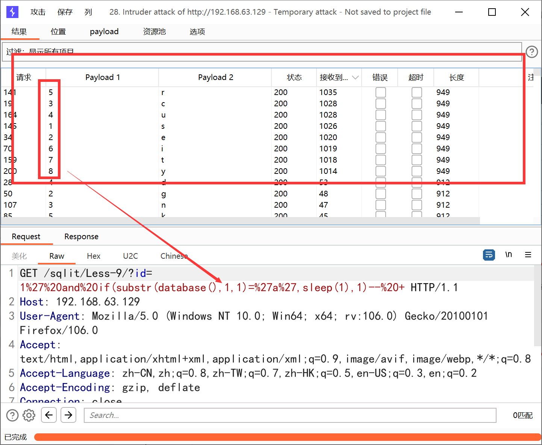Switch to the 选项 tab
This screenshot has height=445, width=542.
pos(197,32)
